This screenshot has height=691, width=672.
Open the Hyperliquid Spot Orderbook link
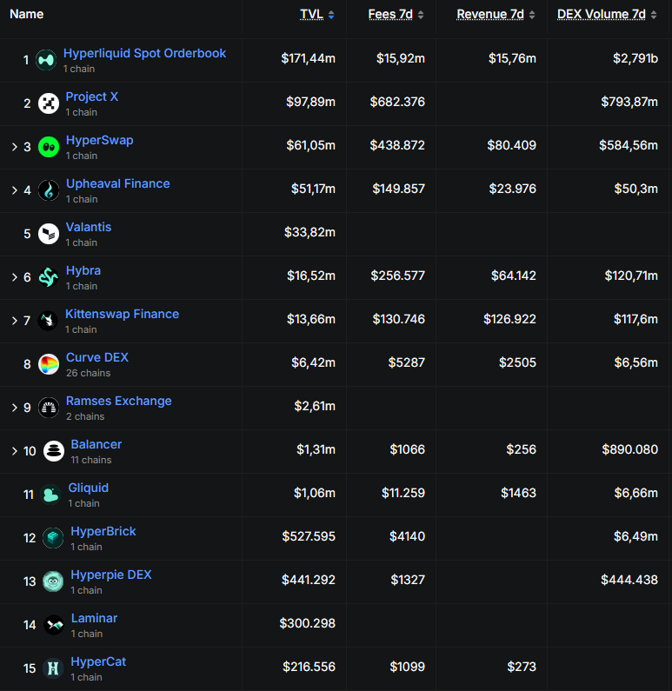(144, 53)
